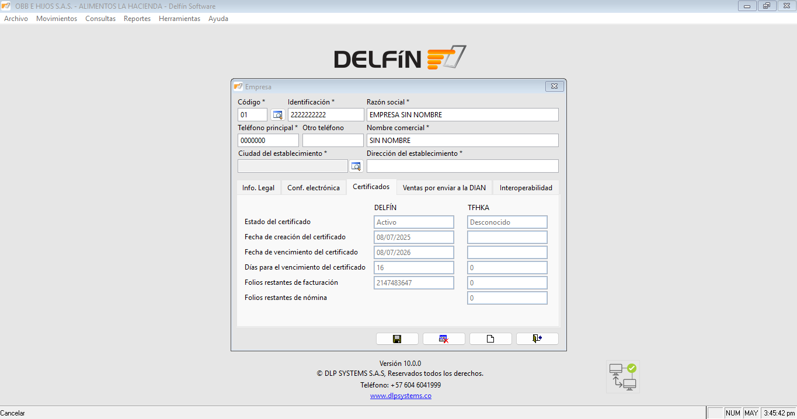
Task: Click TFHKA fecha de creación empty field
Action: click(507, 238)
